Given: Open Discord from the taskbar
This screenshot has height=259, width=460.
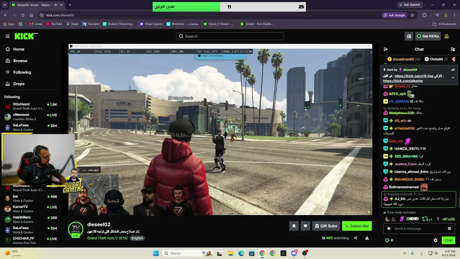Looking at the screenshot, I should 294,253.
